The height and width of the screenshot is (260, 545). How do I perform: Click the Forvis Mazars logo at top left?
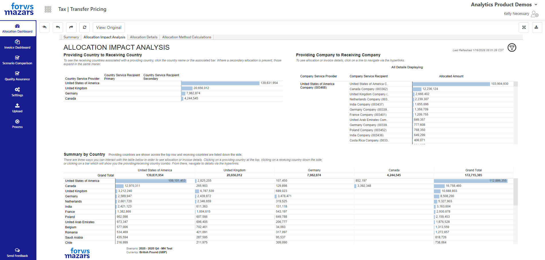[x=19, y=9]
